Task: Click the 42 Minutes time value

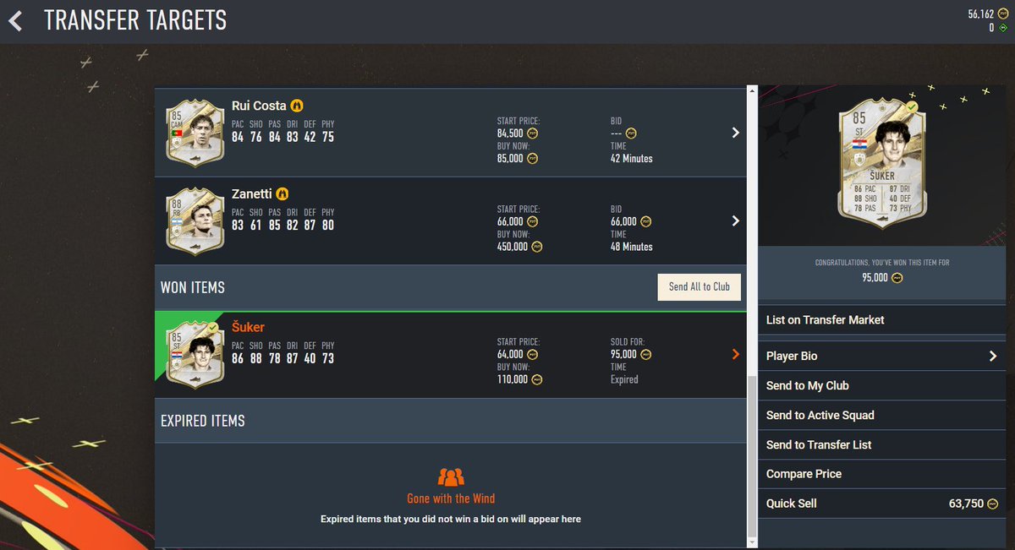Action: click(x=632, y=158)
